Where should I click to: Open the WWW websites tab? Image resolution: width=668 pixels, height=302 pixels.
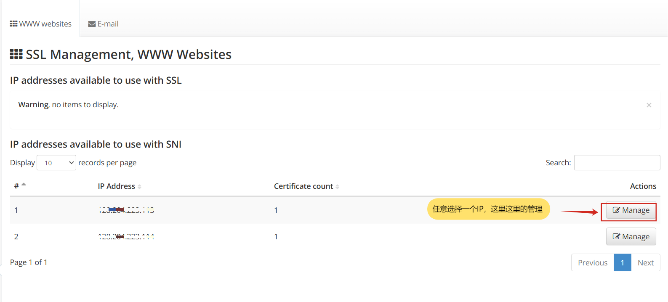coord(41,24)
